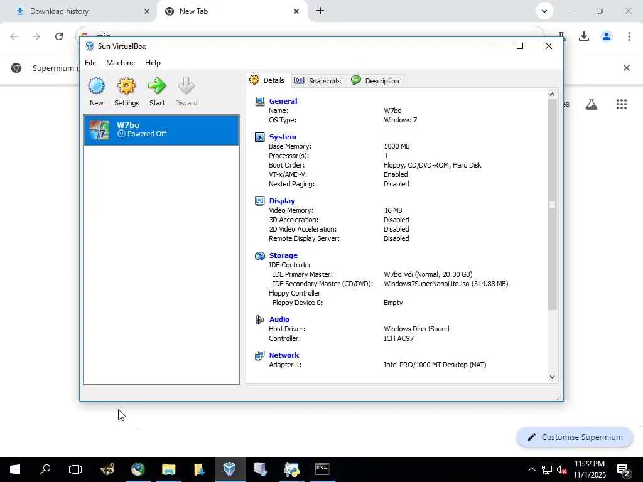Click the Windows7SuperNanoLite.iso value
643x482 pixels.
[446, 284]
